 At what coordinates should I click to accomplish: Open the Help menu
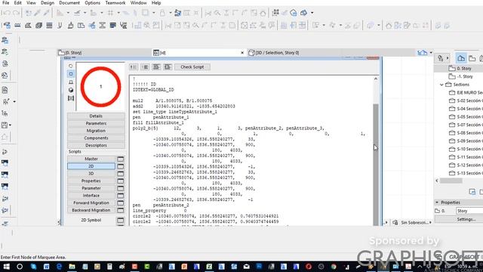click(x=156, y=3)
